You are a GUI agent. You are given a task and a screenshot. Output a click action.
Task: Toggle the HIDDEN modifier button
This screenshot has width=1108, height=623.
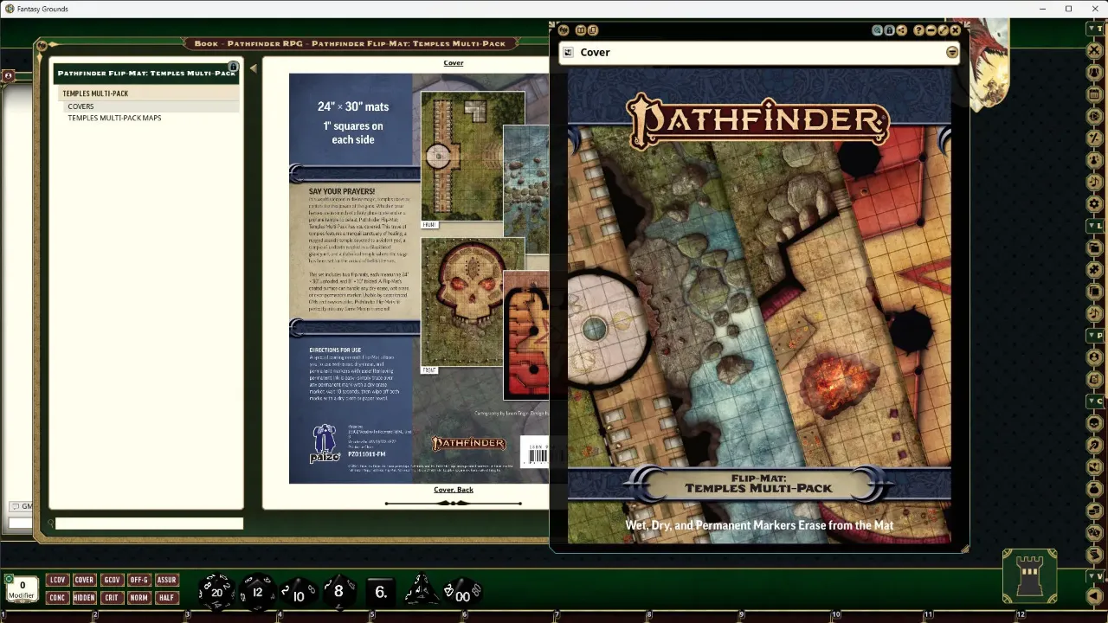84,598
